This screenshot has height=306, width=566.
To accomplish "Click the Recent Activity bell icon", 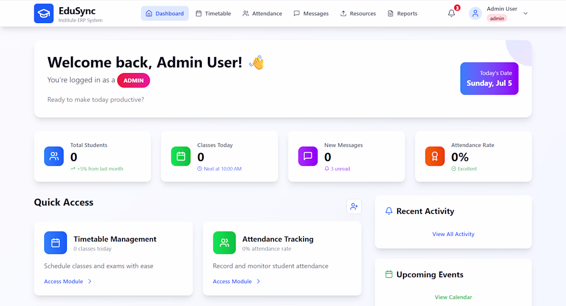I will click(389, 211).
